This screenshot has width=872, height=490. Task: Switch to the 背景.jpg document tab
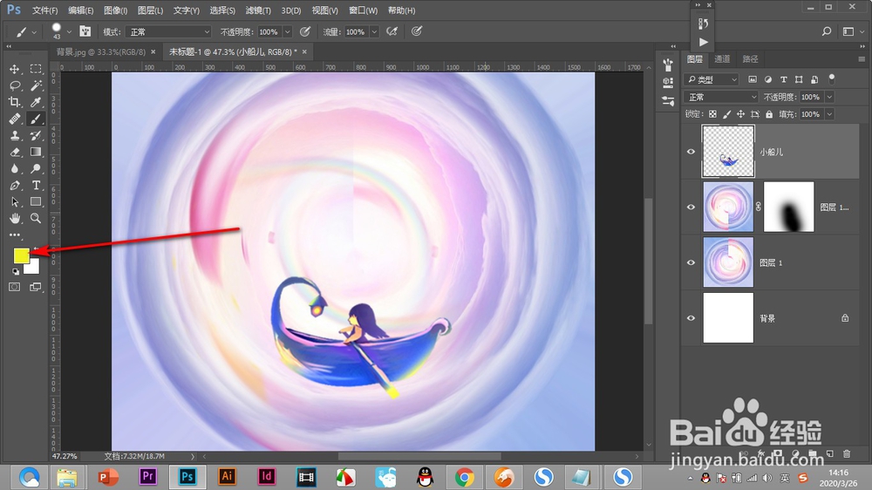pos(100,51)
